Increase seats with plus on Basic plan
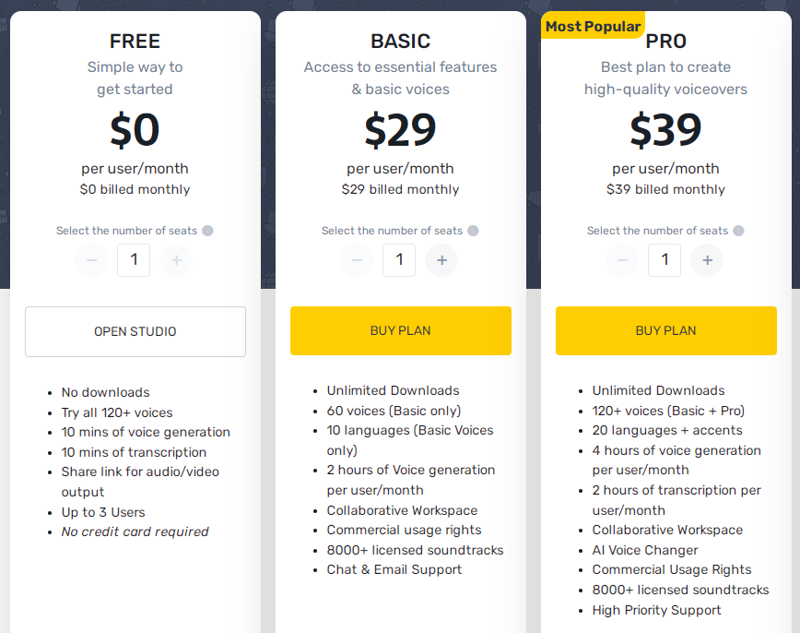This screenshot has height=633, width=800. click(x=441, y=260)
